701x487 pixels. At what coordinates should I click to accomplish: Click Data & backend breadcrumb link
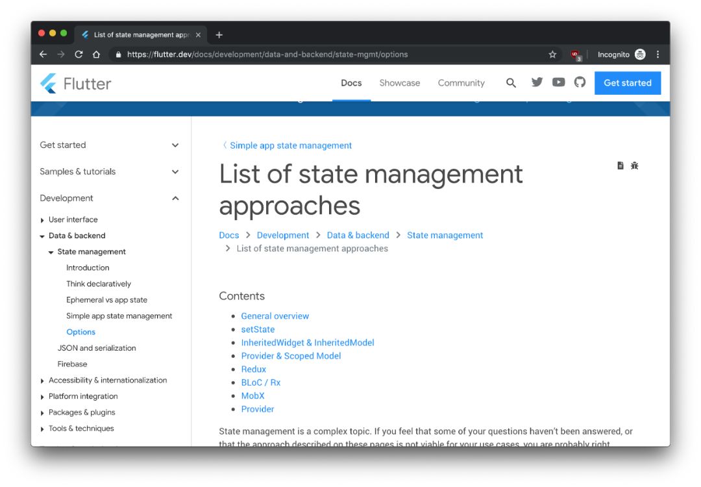(358, 235)
